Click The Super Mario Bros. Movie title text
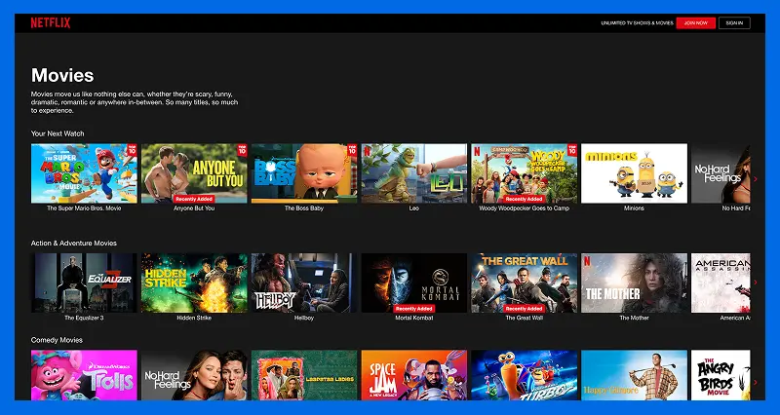This screenshot has width=780, height=415. pyautogui.click(x=84, y=208)
